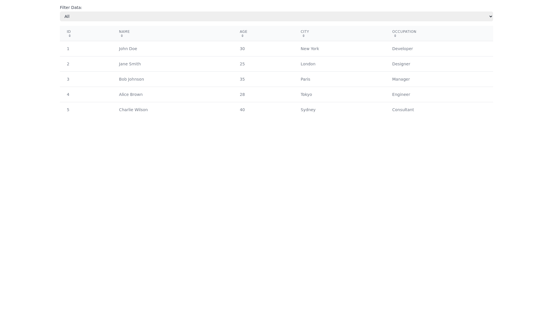Screen dimensions: 553x311
Task: Click the sort icon under OCCUPATION header
Action: tap(395, 36)
